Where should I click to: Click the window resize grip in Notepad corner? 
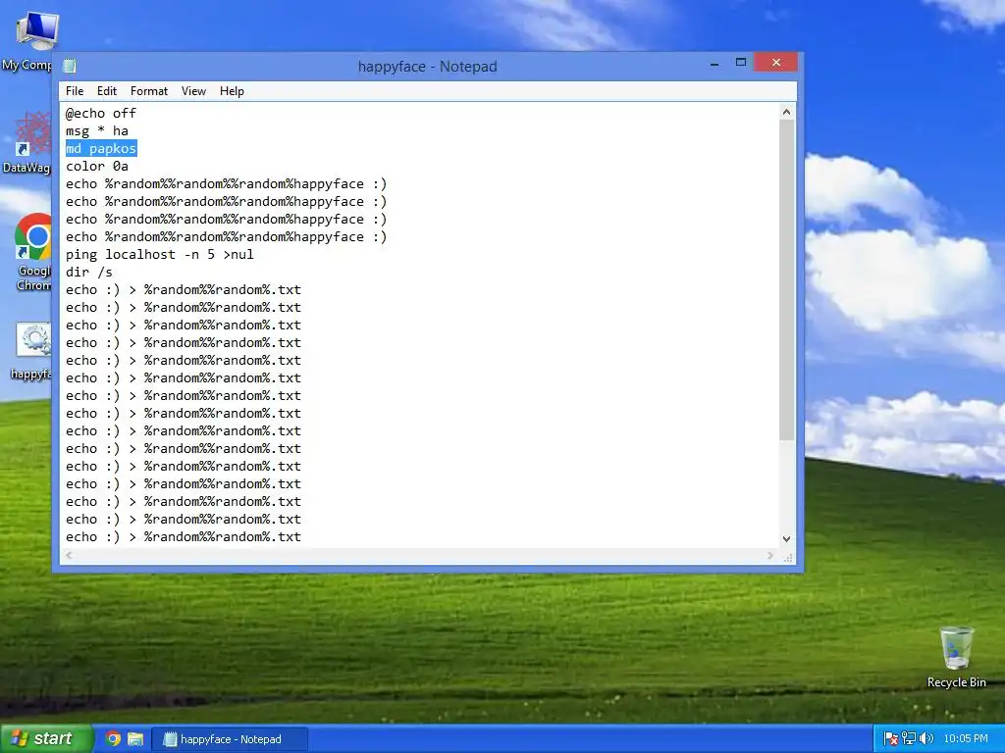(788, 558)
